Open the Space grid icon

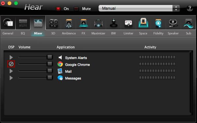143,23
